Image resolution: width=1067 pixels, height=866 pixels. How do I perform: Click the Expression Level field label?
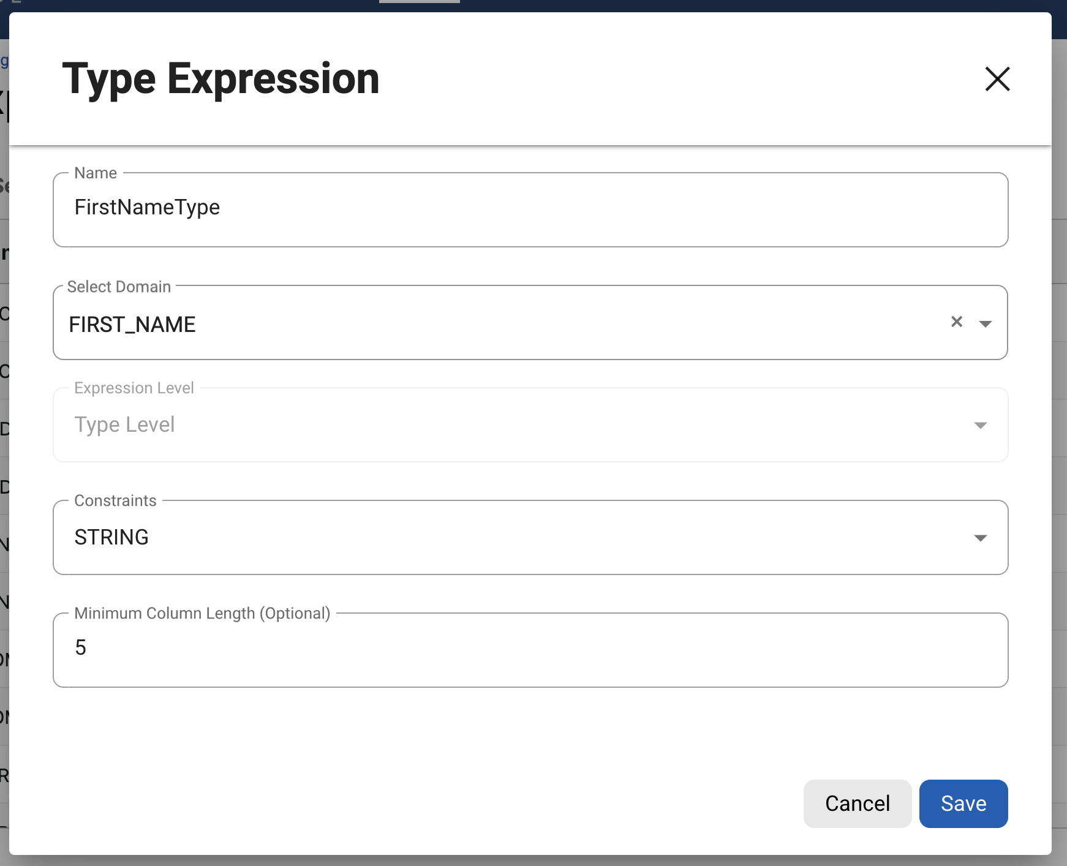coord(134,388)
